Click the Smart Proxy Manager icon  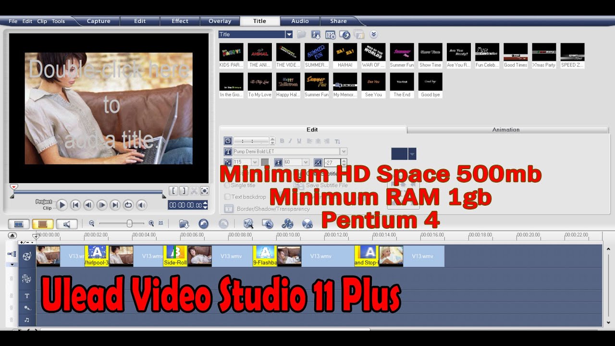[x=248, y=224]
